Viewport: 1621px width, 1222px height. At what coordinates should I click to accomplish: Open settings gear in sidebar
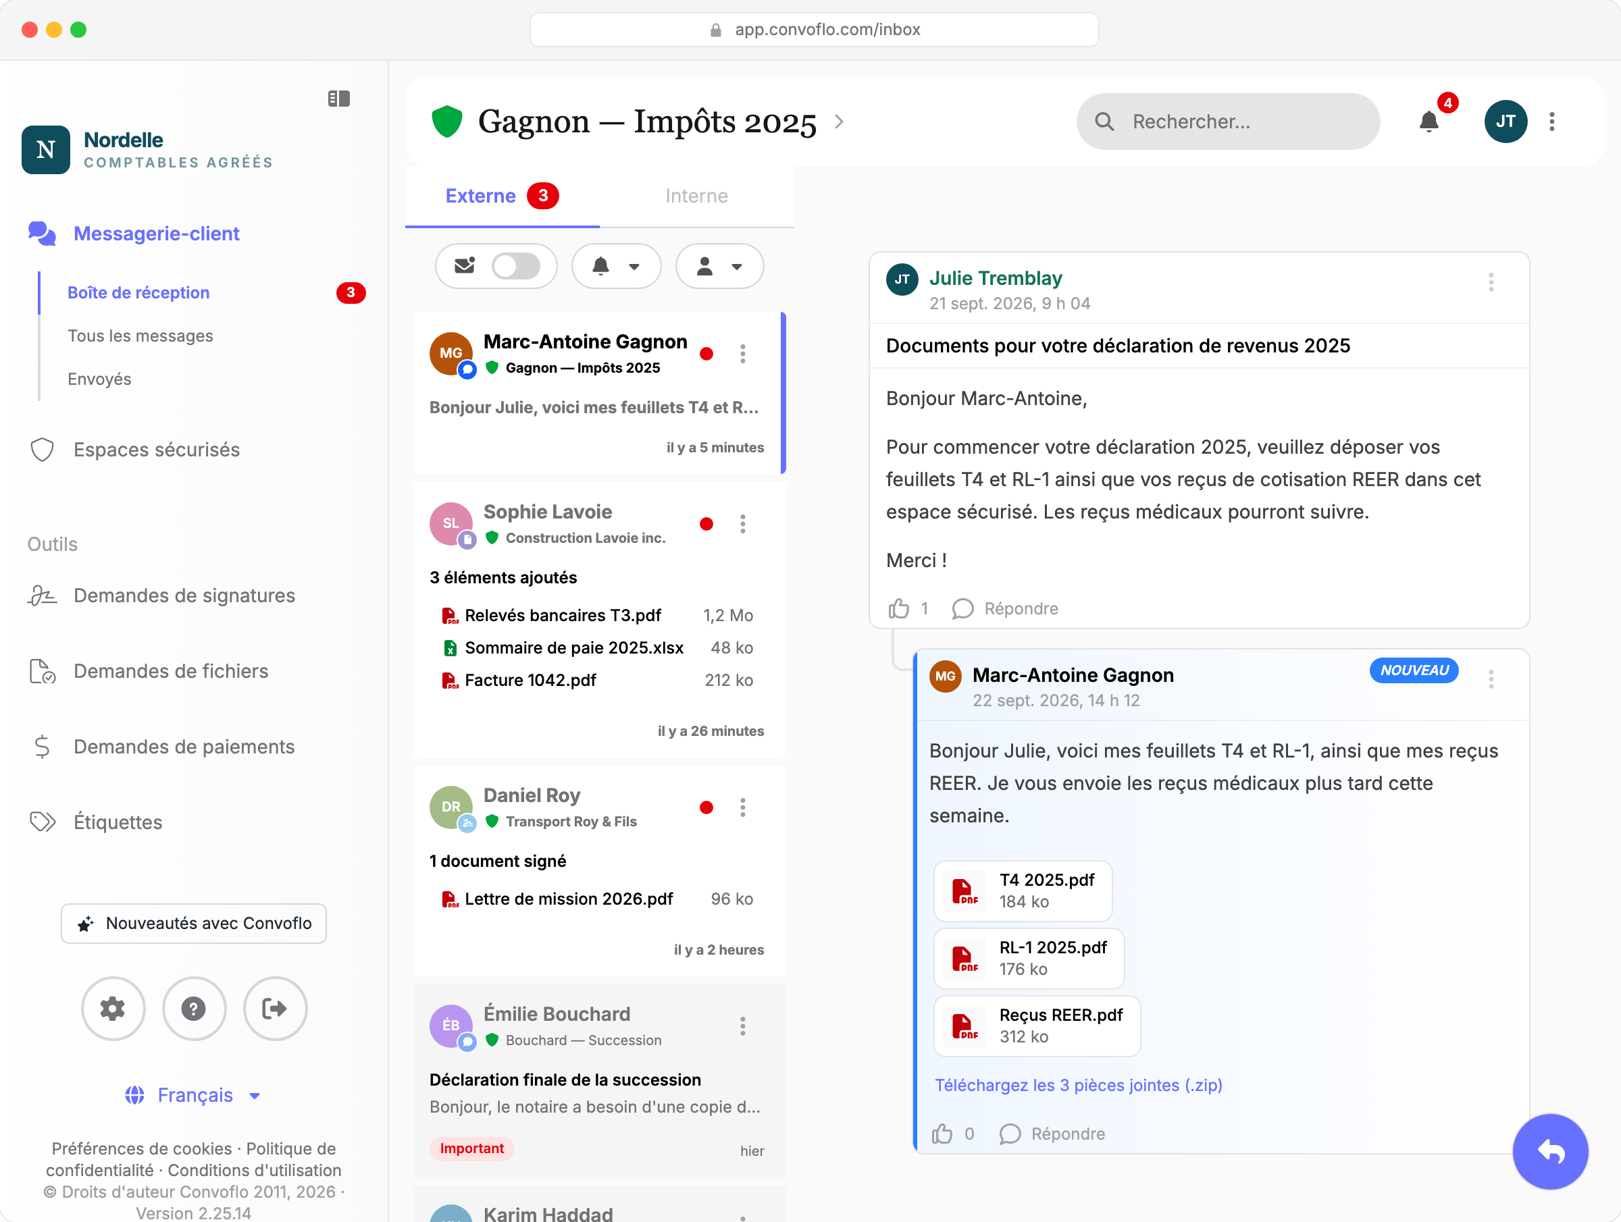[113, 1008]
